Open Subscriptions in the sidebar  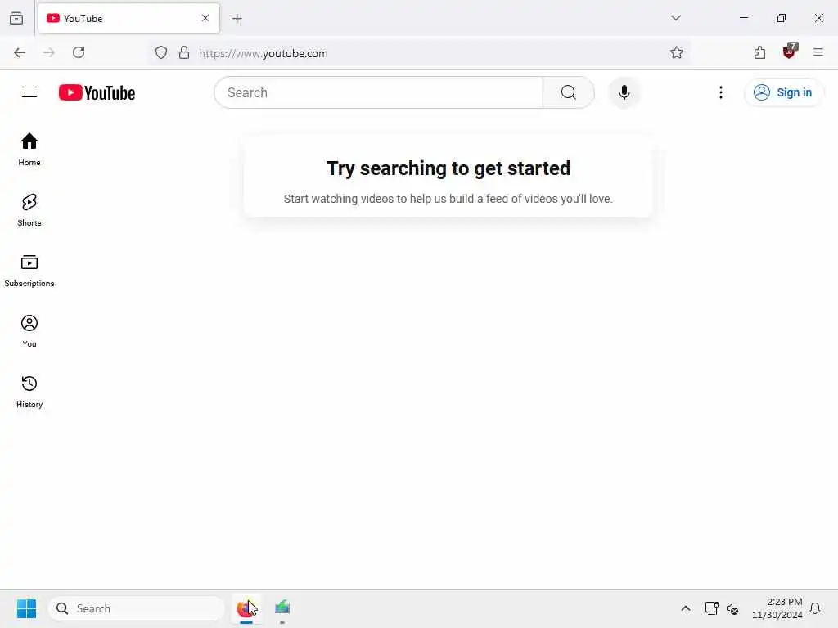pos(29,271)
